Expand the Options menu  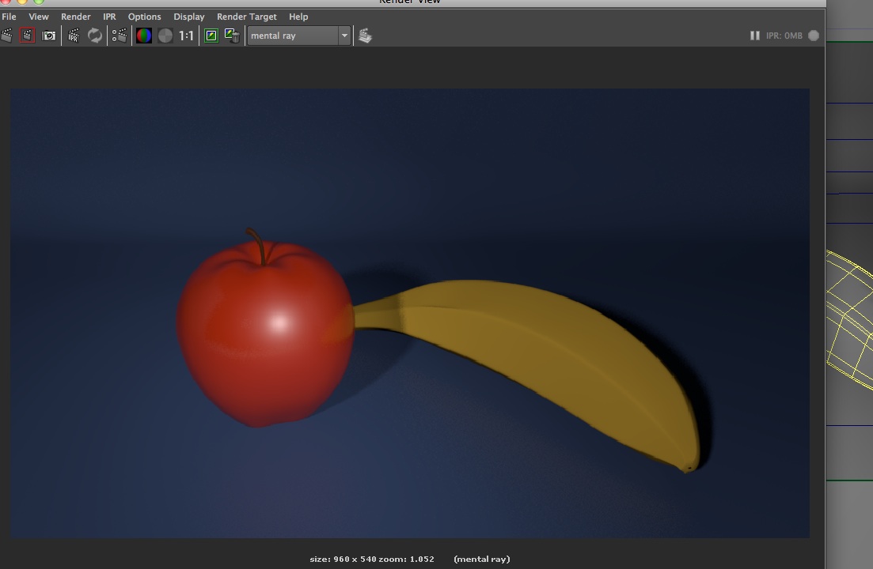(144, 17)
